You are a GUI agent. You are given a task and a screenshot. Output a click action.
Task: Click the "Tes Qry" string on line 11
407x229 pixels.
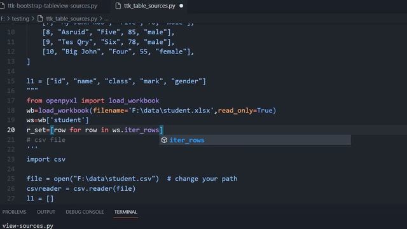[x=75, y=42]
